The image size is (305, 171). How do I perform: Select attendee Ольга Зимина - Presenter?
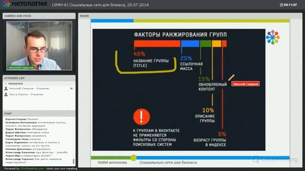coord(27,95)
